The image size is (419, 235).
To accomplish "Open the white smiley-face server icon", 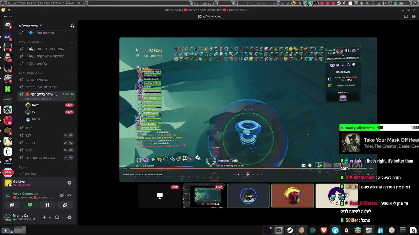I will tap(8, 151).
